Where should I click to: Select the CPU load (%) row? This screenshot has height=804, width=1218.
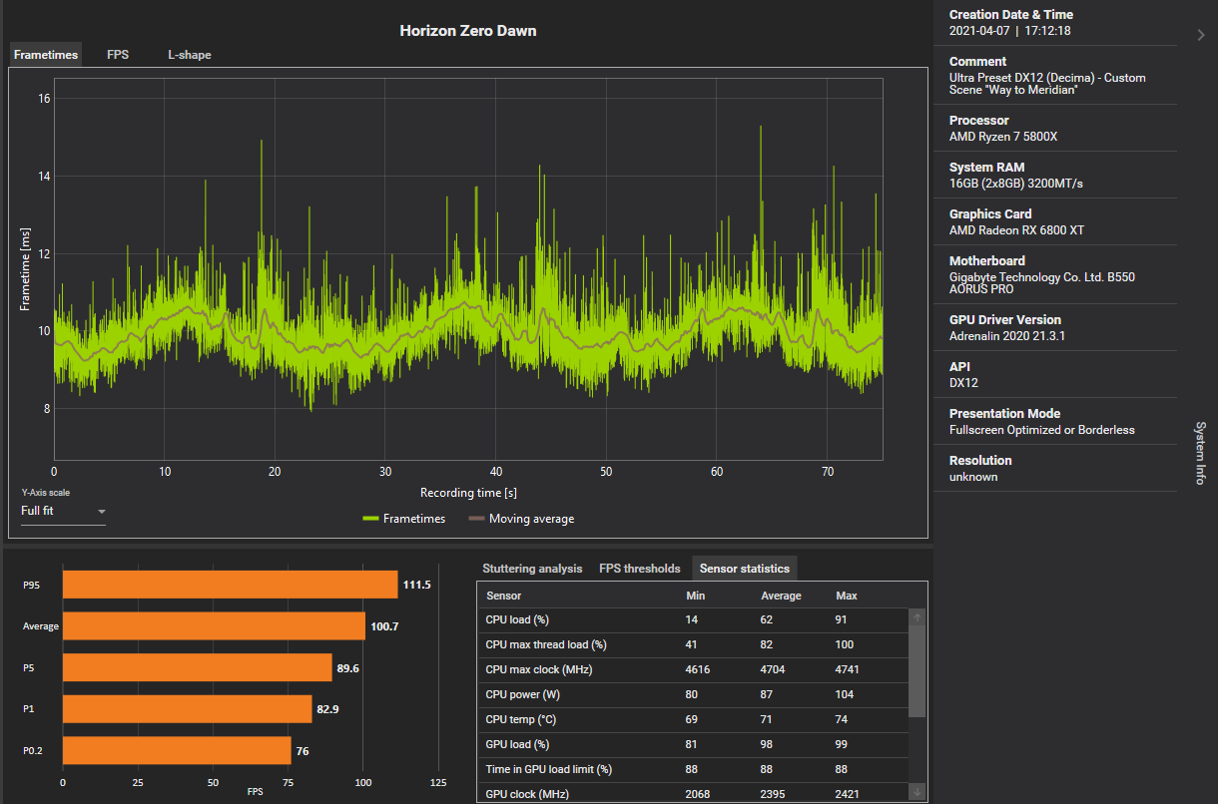pos(694,619)
